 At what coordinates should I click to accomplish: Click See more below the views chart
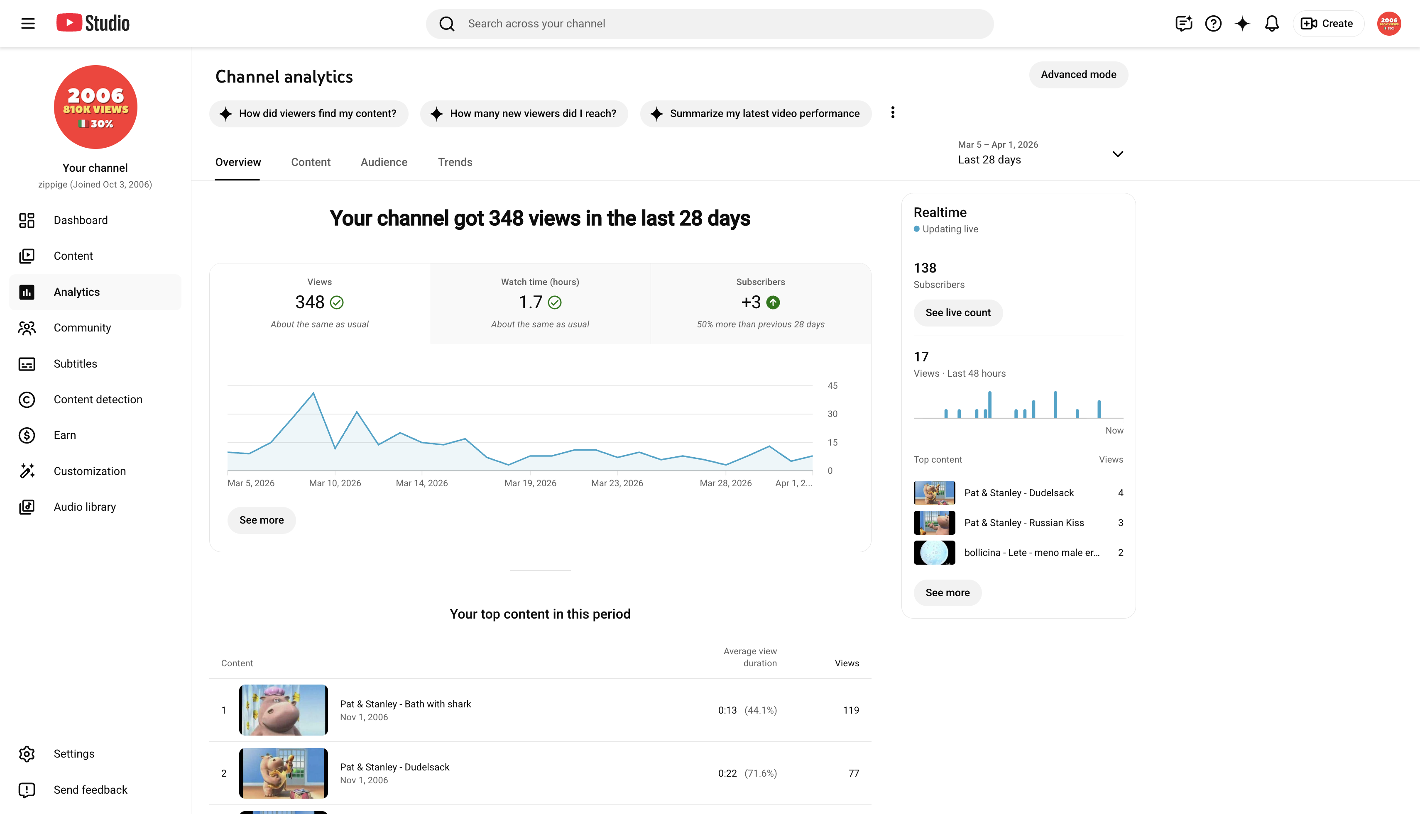click(261, 521)
